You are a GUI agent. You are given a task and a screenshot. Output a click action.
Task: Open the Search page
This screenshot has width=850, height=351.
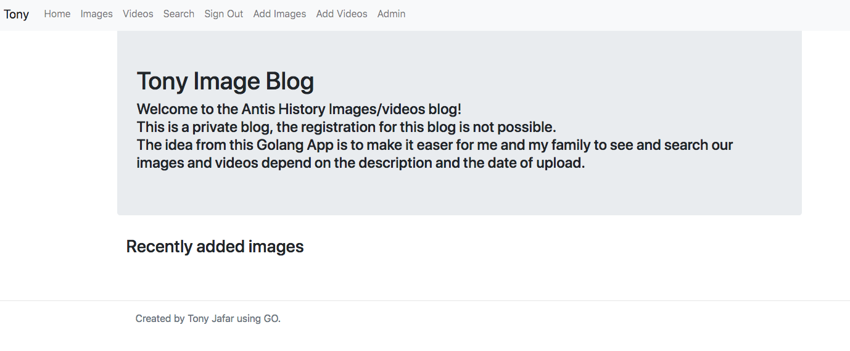tap(179, 14)
